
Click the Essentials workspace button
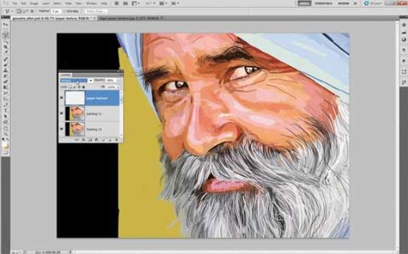coord(324,3)
